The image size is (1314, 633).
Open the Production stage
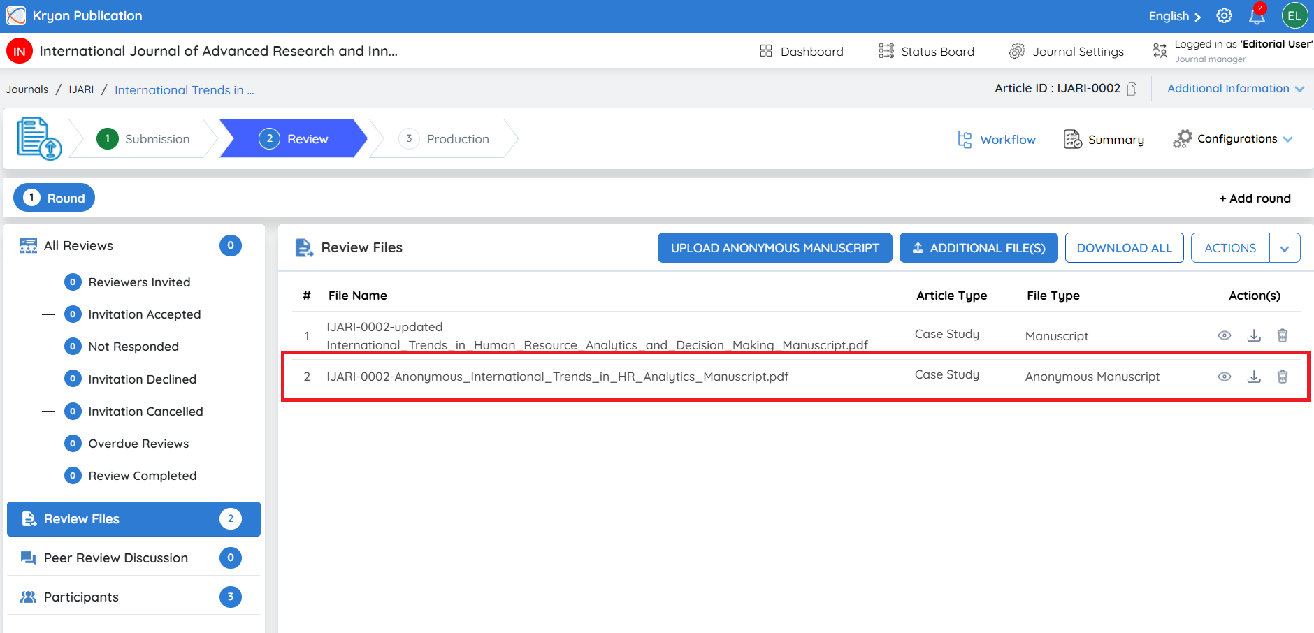coord(445,138)
